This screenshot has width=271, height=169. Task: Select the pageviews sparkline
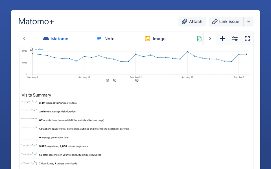[x=29, y=145]
